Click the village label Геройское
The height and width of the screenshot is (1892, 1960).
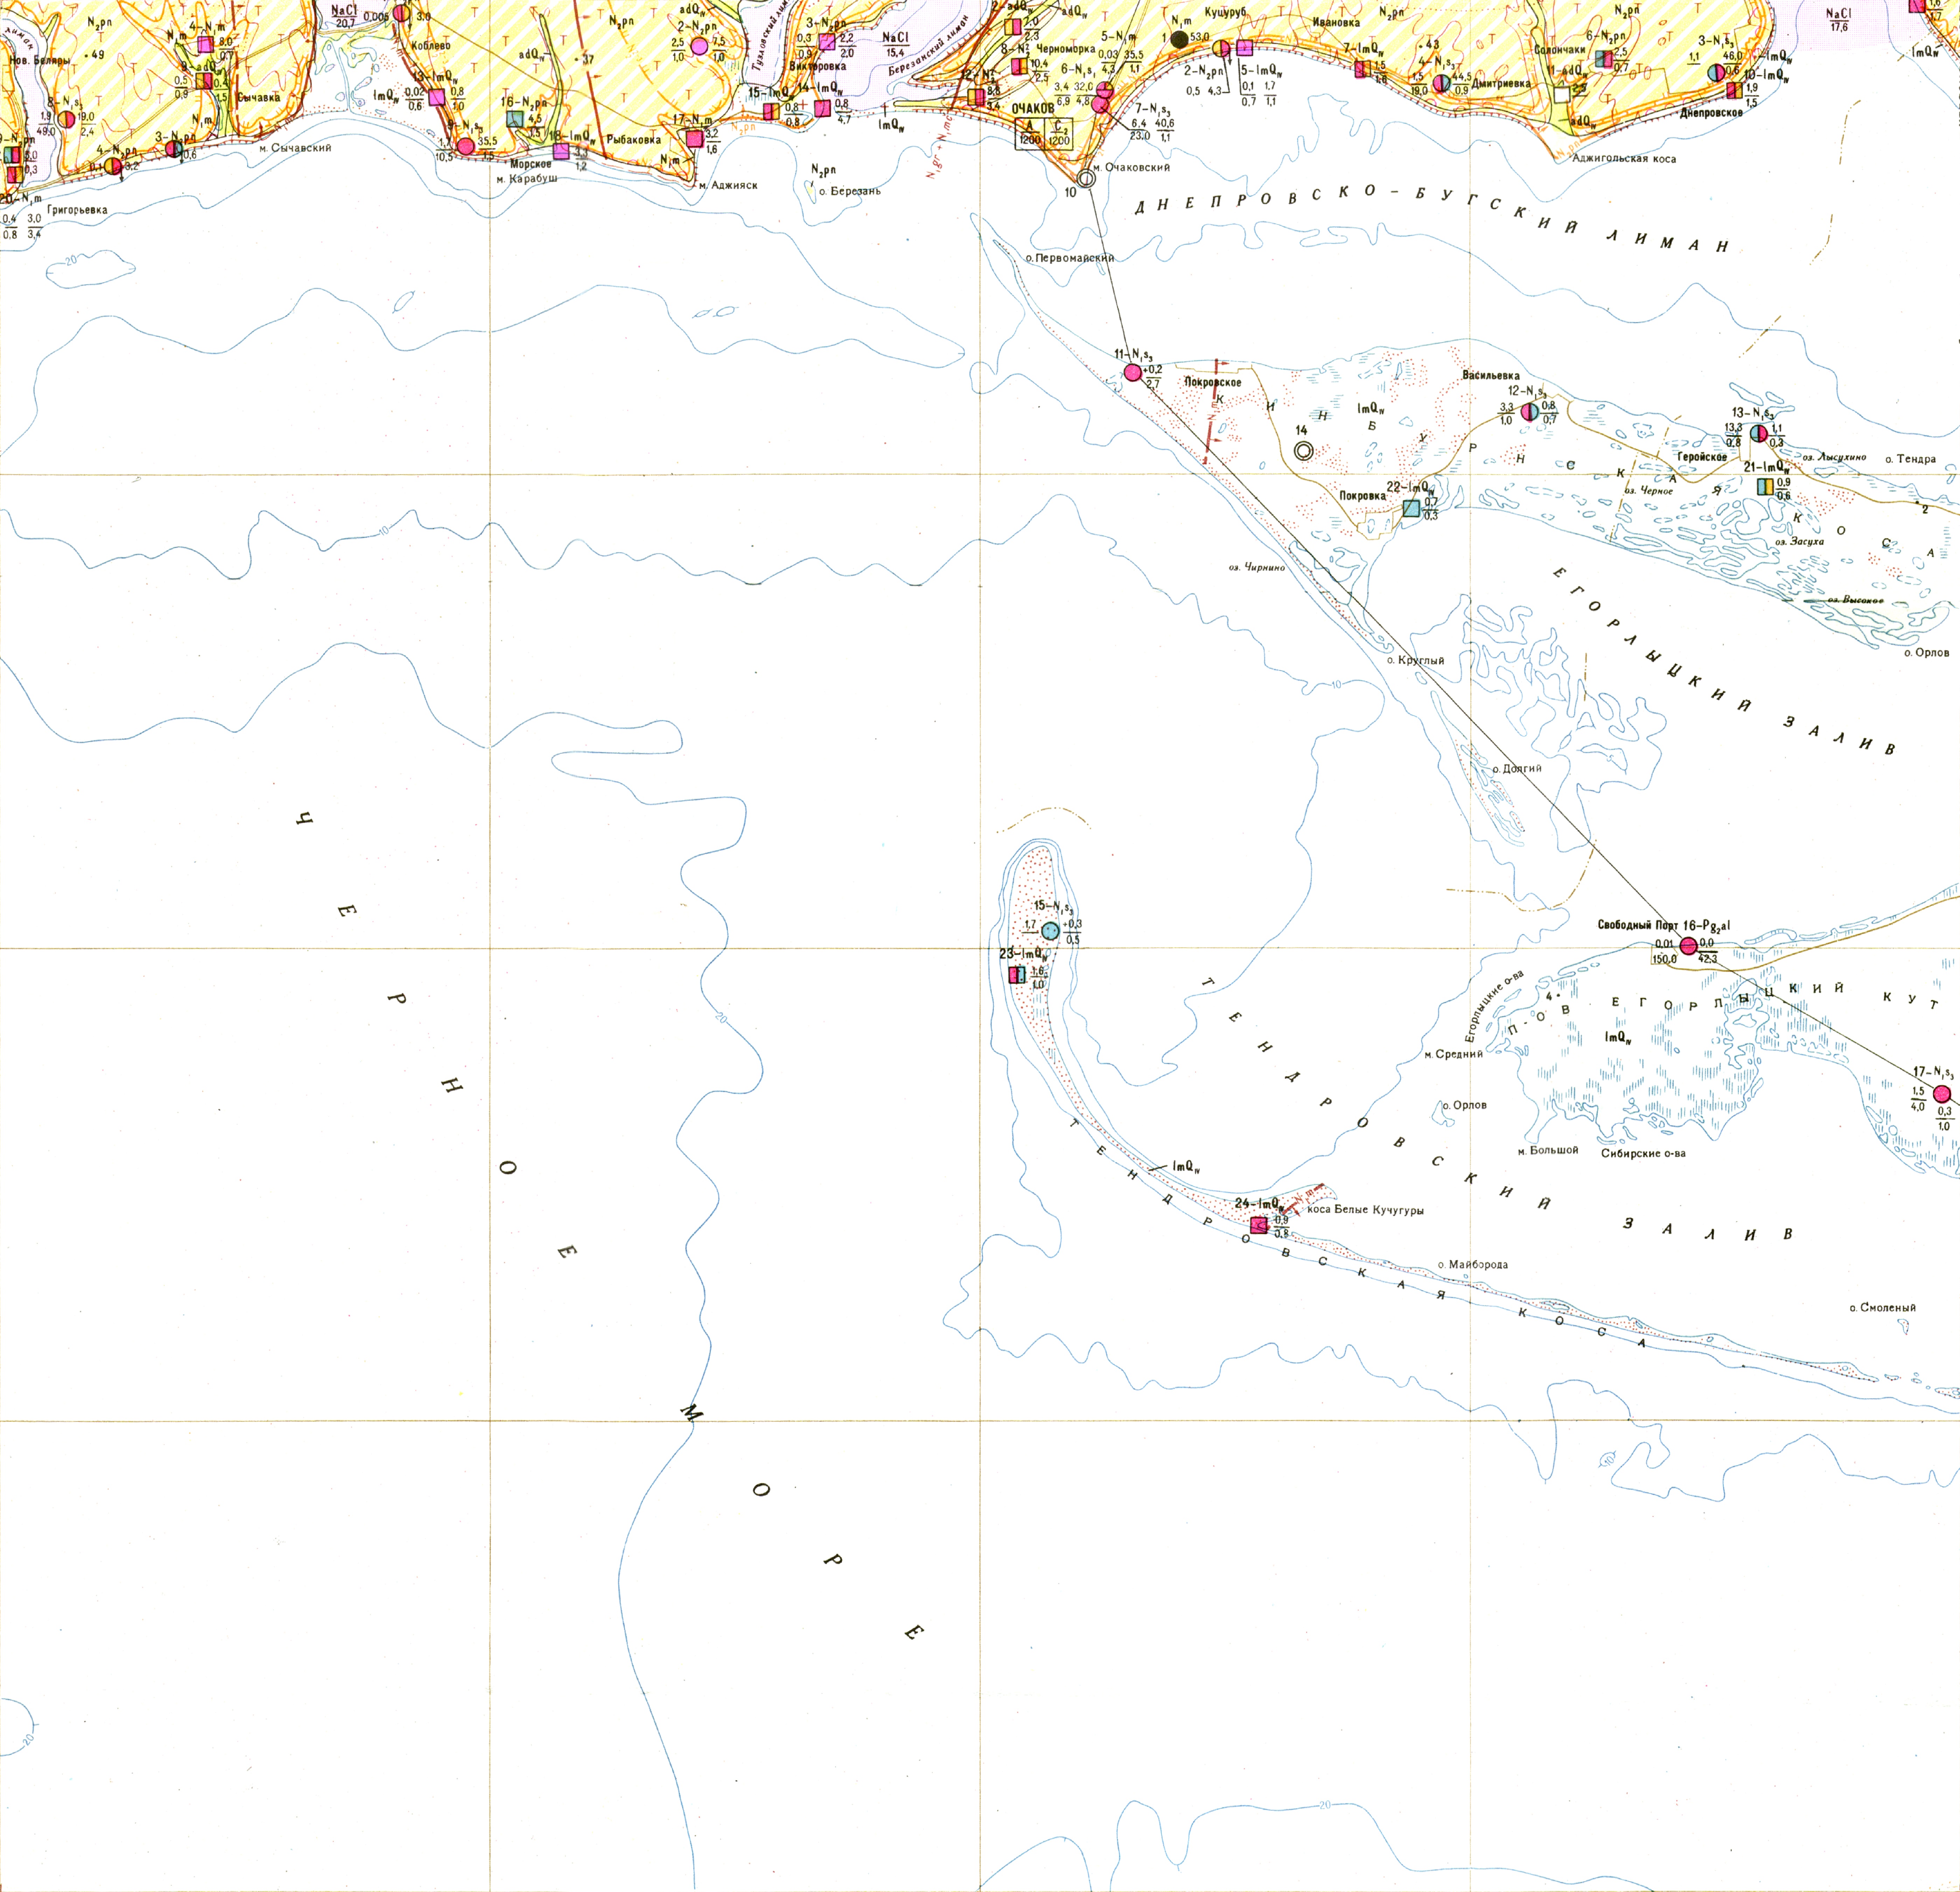[x=1702, y=457]
